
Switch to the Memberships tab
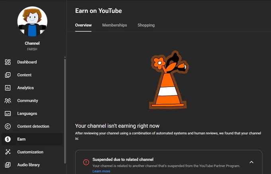114,25
